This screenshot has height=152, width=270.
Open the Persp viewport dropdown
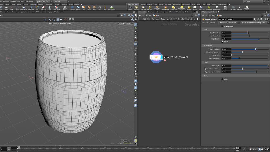click(121, 23)
